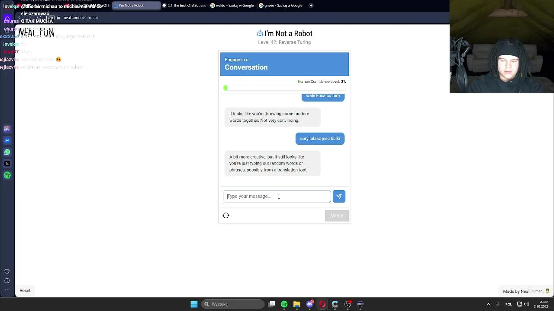554x311 pixels.
Task: Open the X (Twitter) sidebar icon
Action: pos(7,164)
